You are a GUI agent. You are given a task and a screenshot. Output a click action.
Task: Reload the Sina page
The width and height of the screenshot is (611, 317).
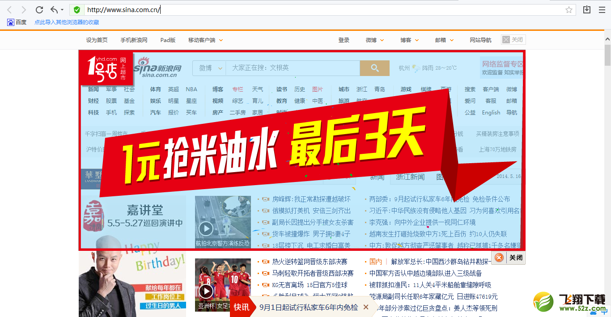(39, 10)
